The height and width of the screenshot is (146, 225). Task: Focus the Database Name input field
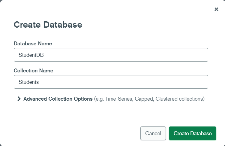click(x=111, y=55)
